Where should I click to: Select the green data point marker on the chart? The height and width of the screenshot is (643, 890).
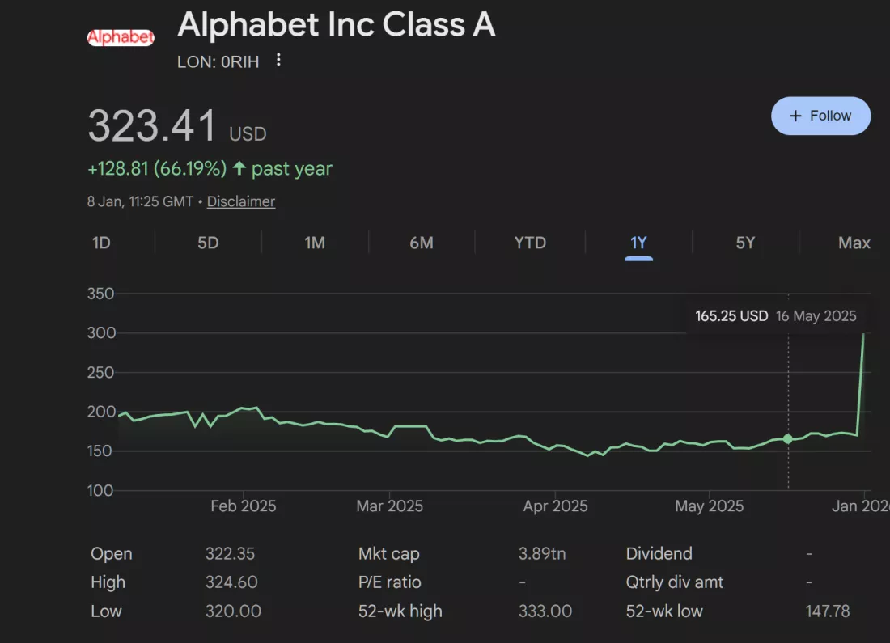pos(787,439)
